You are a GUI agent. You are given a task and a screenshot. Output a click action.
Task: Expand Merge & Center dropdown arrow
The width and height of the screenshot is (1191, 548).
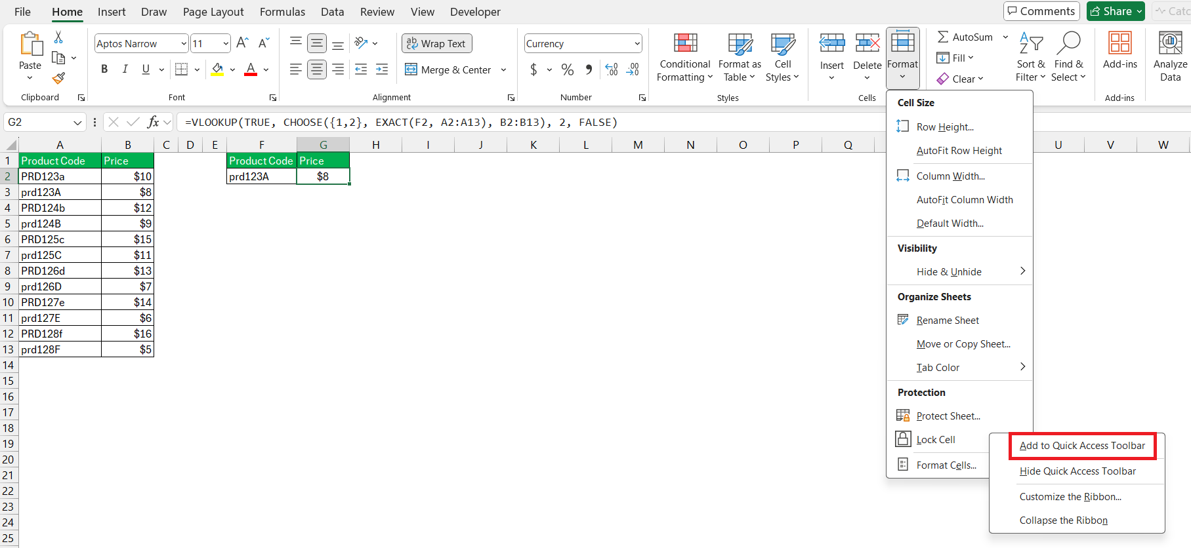coord(503,69)
